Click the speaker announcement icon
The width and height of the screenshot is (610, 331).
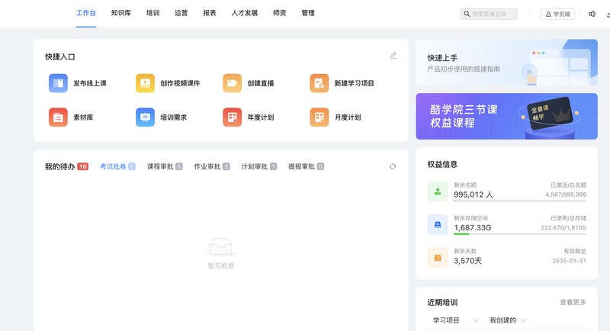(x=592, y=14)
